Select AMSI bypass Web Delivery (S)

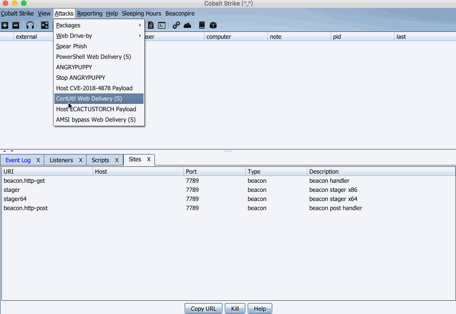tap(99, 119)
